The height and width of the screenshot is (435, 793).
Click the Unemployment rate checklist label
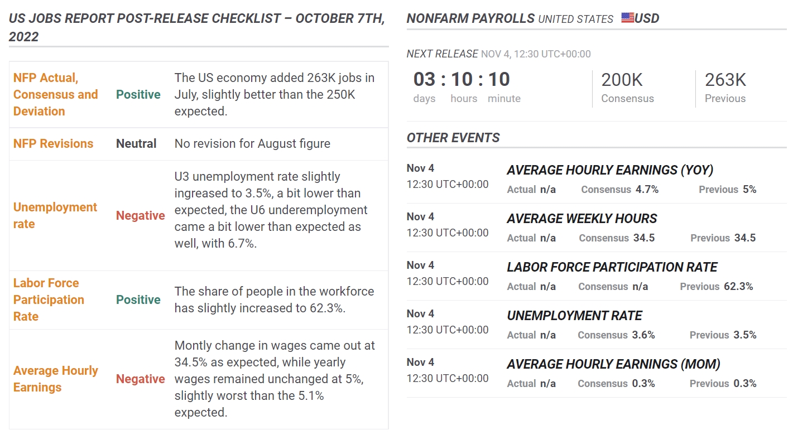pyautogui.click(x=55, y=215)
